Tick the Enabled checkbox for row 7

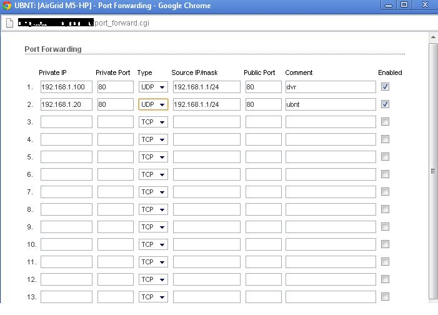[x=385, y=192]
